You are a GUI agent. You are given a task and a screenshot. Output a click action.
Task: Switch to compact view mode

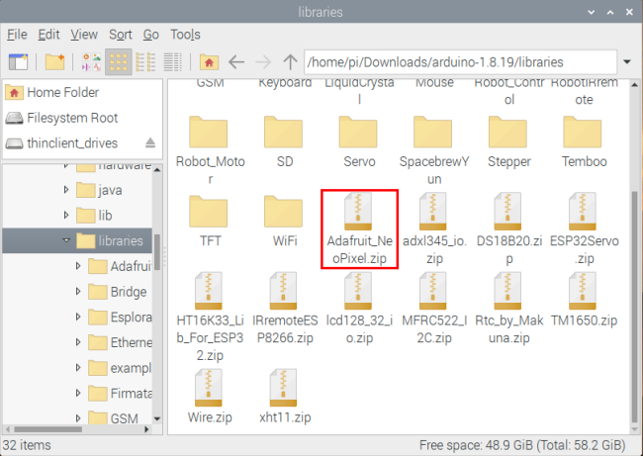145,62
